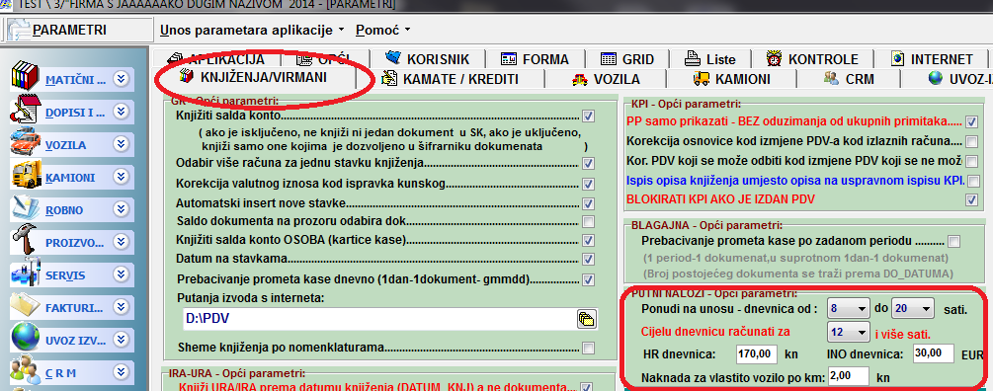
Task: Click the ROBNO sidebar link
Action: 64,210
